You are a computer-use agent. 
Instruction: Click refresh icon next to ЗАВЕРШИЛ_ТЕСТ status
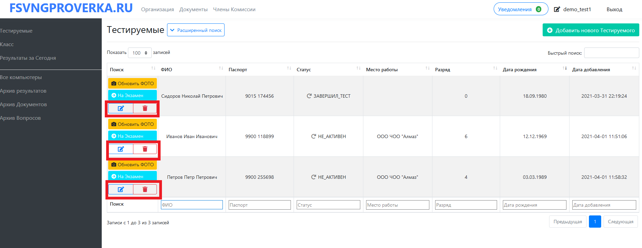click(x=309, y=96)
